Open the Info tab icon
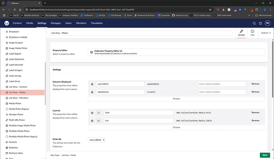This screenshot has height=159, width=274. click(253, 31)
